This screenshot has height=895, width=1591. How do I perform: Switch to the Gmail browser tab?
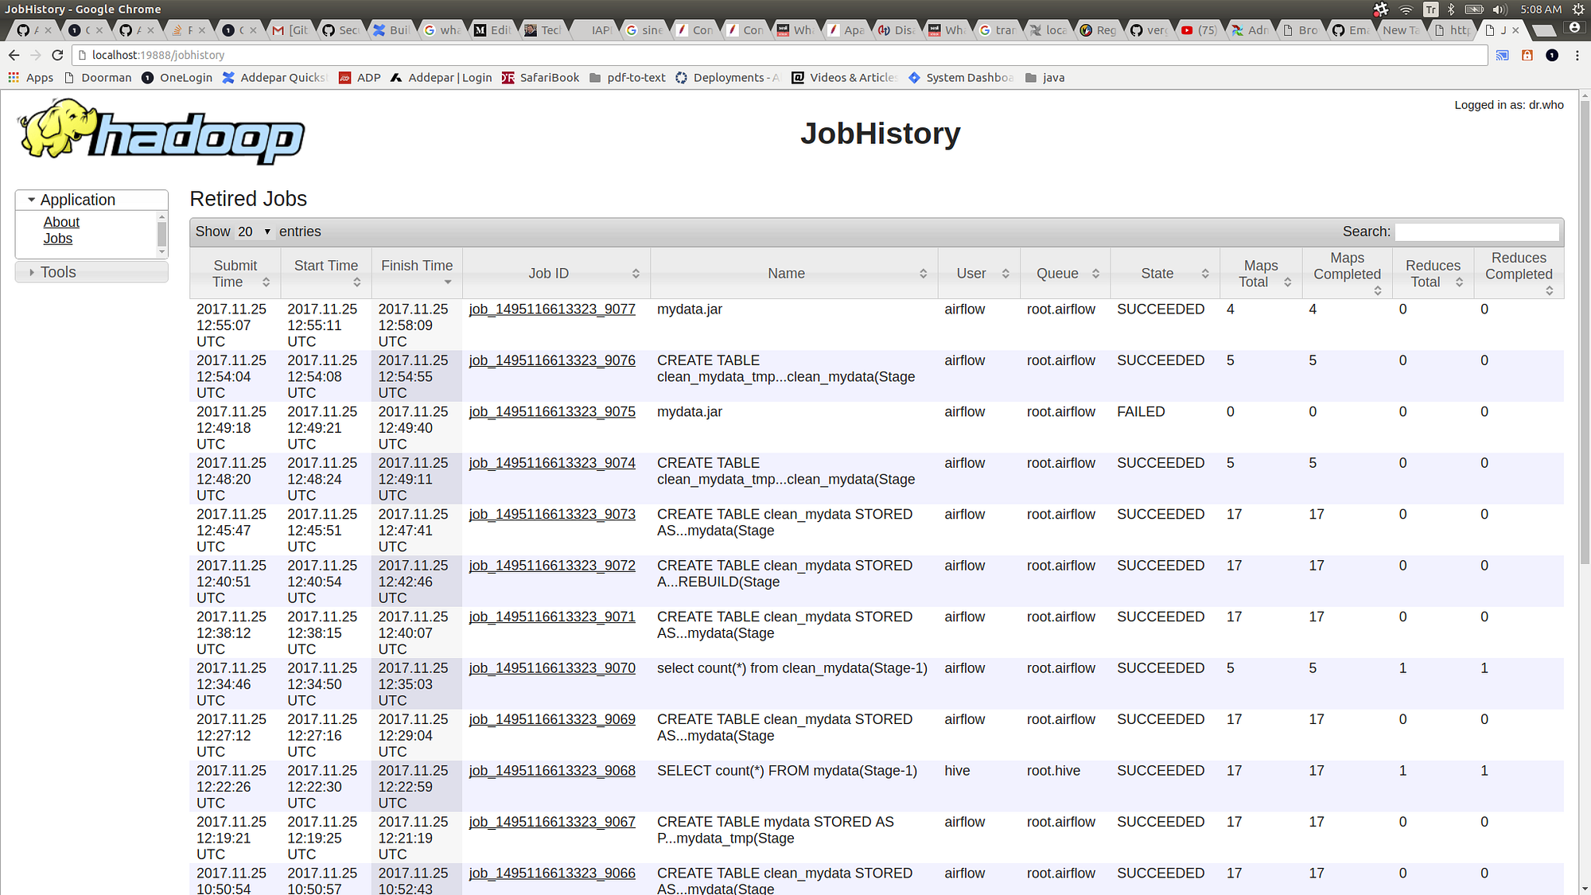pos(290,29)
